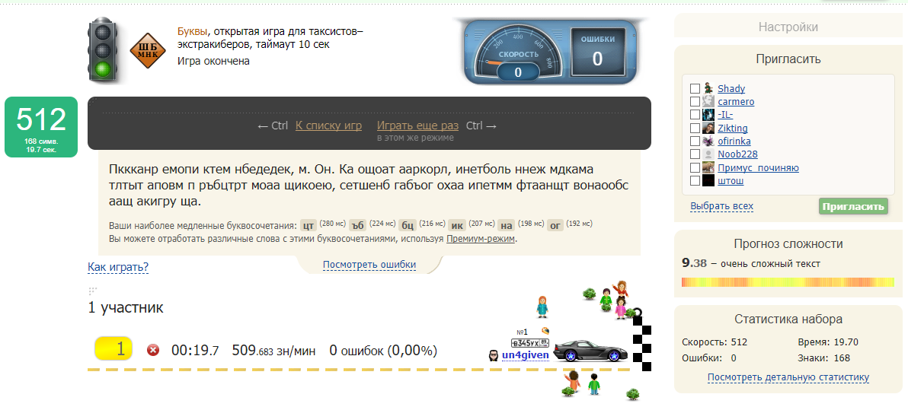The image size is (908, 410).
Task: Open Noob228's profile link
Action: (x=737, y=154)
